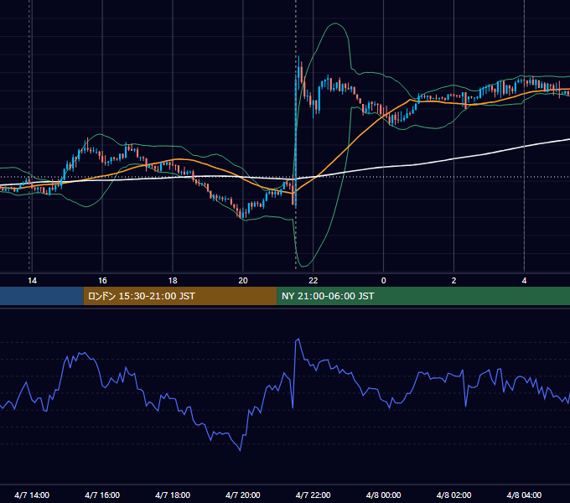
Task: Click the London session bar labeled ロンドン 15:30-21:00 JST
Action: [x=180, y=296]
